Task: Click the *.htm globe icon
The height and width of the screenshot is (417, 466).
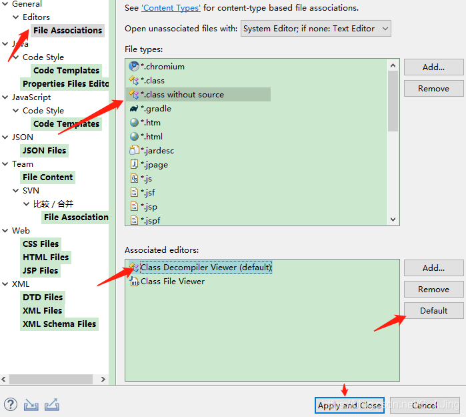Action: click(134, 123)
